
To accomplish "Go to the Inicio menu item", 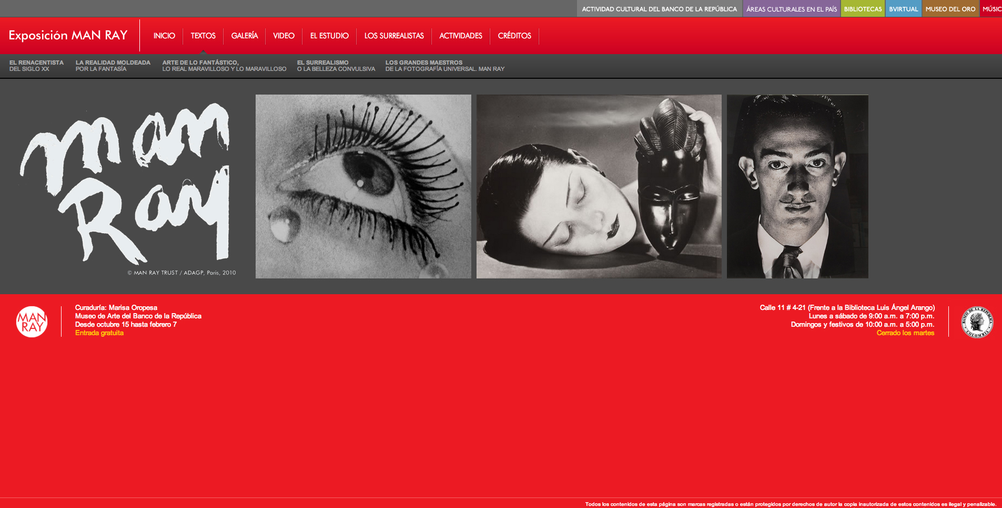I will click(x=164, y=36).
